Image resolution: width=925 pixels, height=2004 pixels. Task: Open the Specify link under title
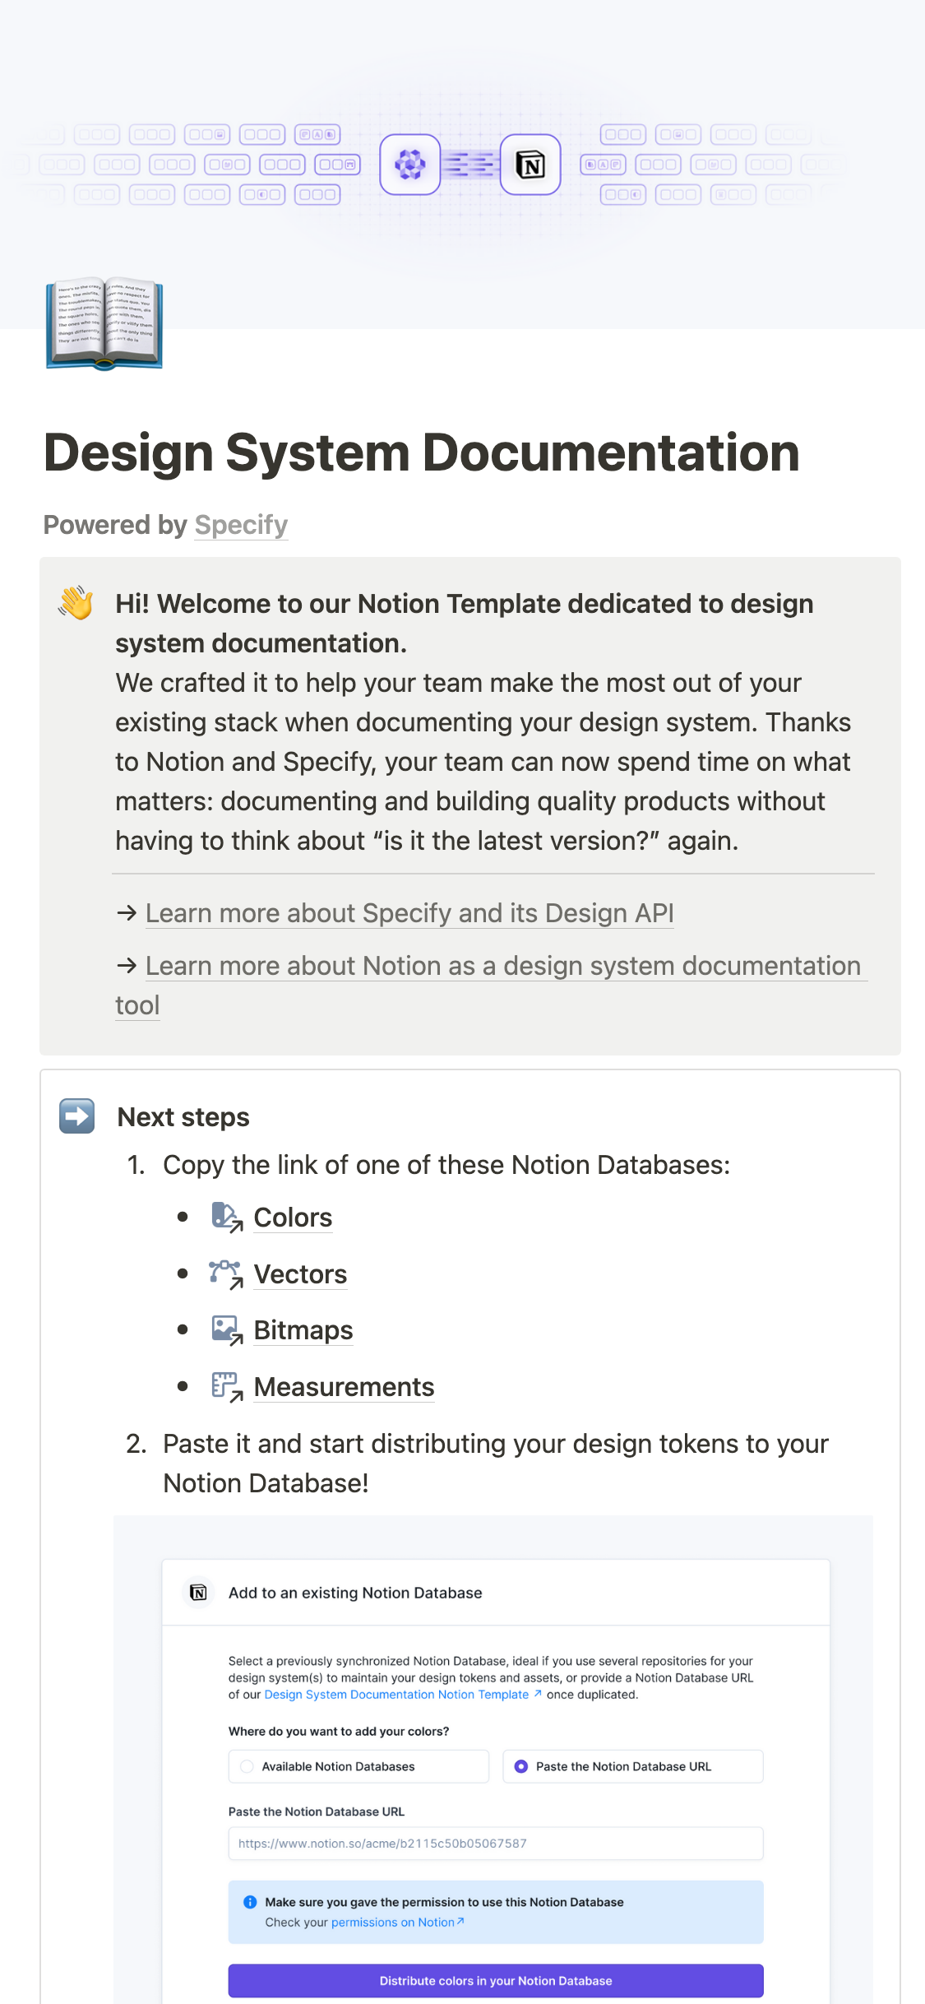[241, 525]
